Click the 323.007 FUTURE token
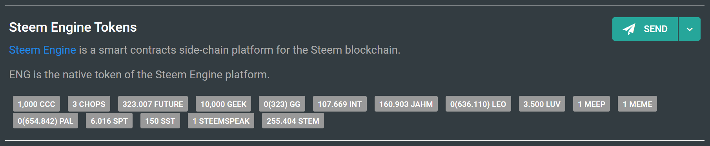 click(x=153, y=104)
